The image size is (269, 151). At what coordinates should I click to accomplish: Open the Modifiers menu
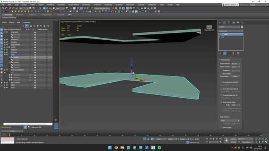[50, 5]
